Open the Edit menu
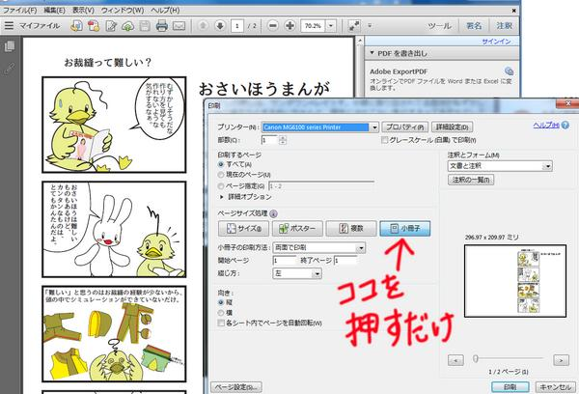The width and height of the screenshot is (579, 394). pos(54,11)
